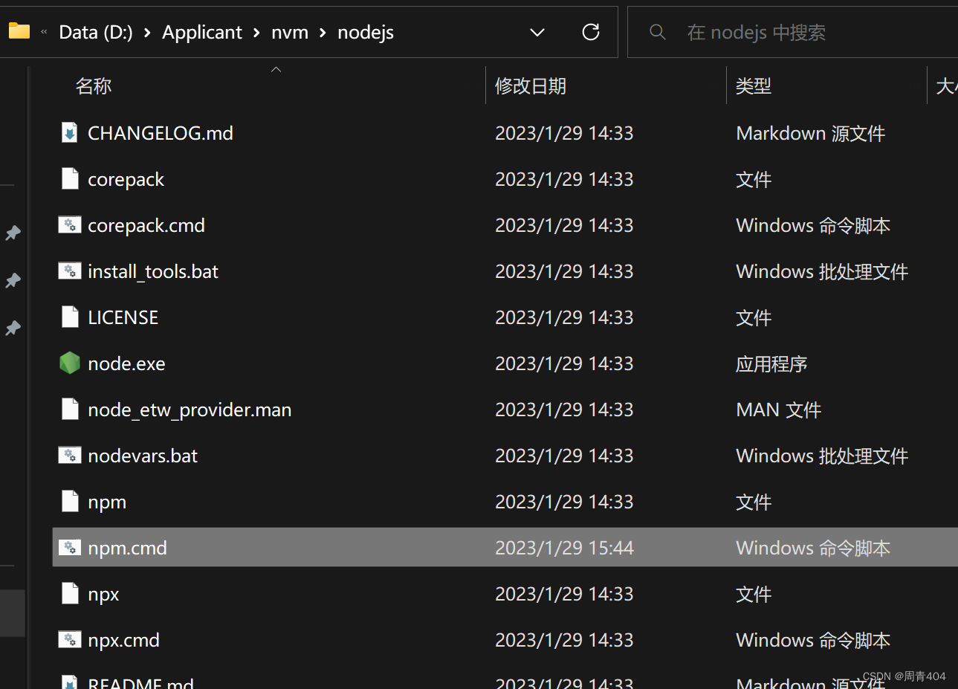Viewport: 958px width, 689px height.
Task: Select the corepack.cmd file name
Action: (x=146, y=226)
